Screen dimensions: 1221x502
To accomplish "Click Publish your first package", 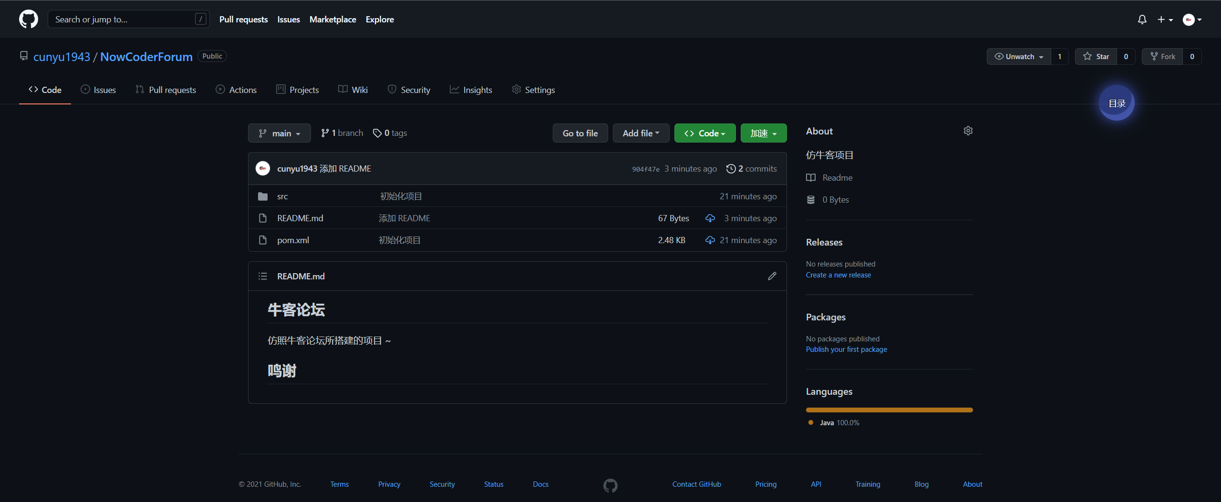I will [x=847, y=349].
